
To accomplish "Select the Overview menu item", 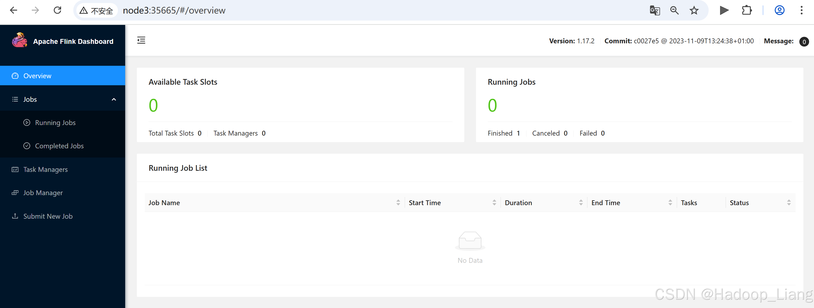I will coord(37,76).
